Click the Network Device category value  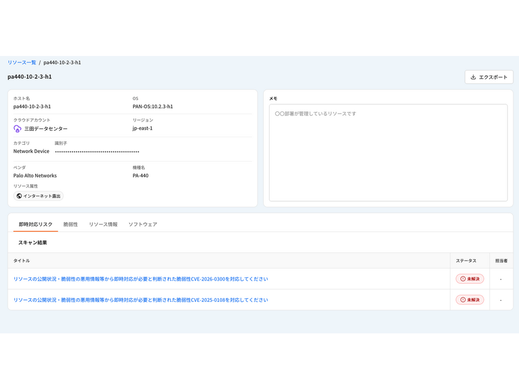tap(31, 151)
